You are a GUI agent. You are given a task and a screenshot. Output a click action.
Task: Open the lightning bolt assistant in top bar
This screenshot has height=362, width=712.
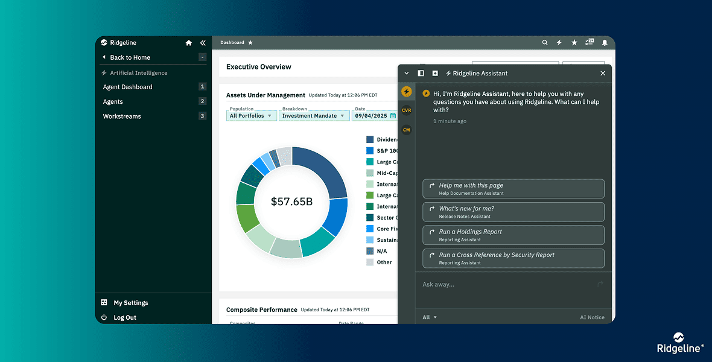559,43
